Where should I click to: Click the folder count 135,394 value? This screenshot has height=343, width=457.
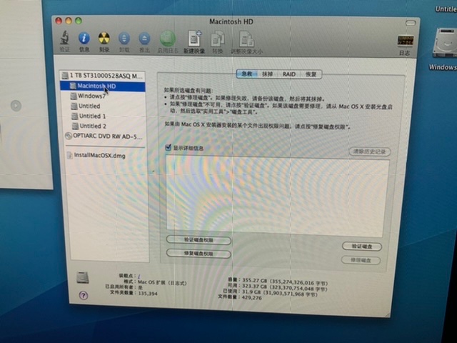[x=148, y=294]
